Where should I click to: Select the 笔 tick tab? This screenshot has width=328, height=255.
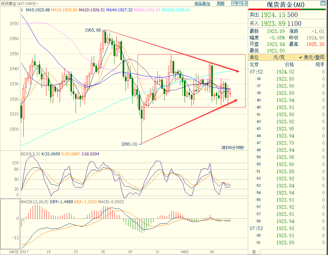pyautogui.click(x=254, y=251)
